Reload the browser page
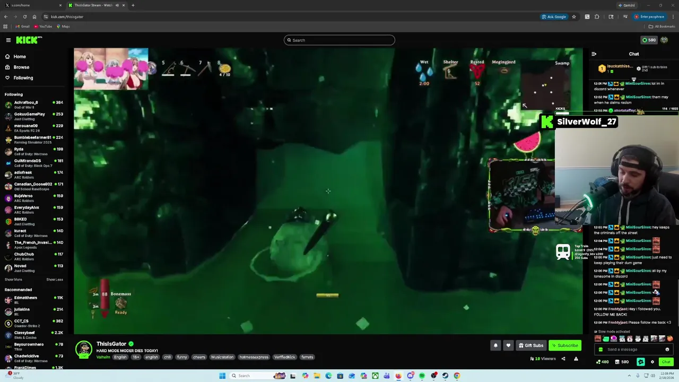 click(24, 16)
